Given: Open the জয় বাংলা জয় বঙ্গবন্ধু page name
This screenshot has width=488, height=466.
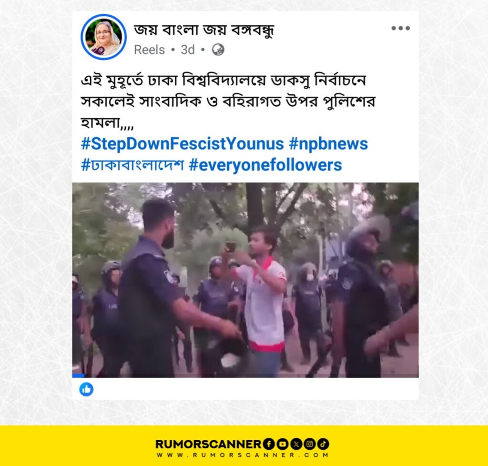Looking at the screenshot, I should [204, 30].
